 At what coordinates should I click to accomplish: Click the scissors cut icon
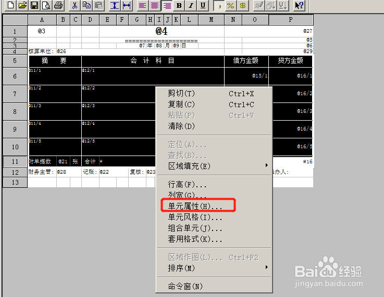pos(75,5)
